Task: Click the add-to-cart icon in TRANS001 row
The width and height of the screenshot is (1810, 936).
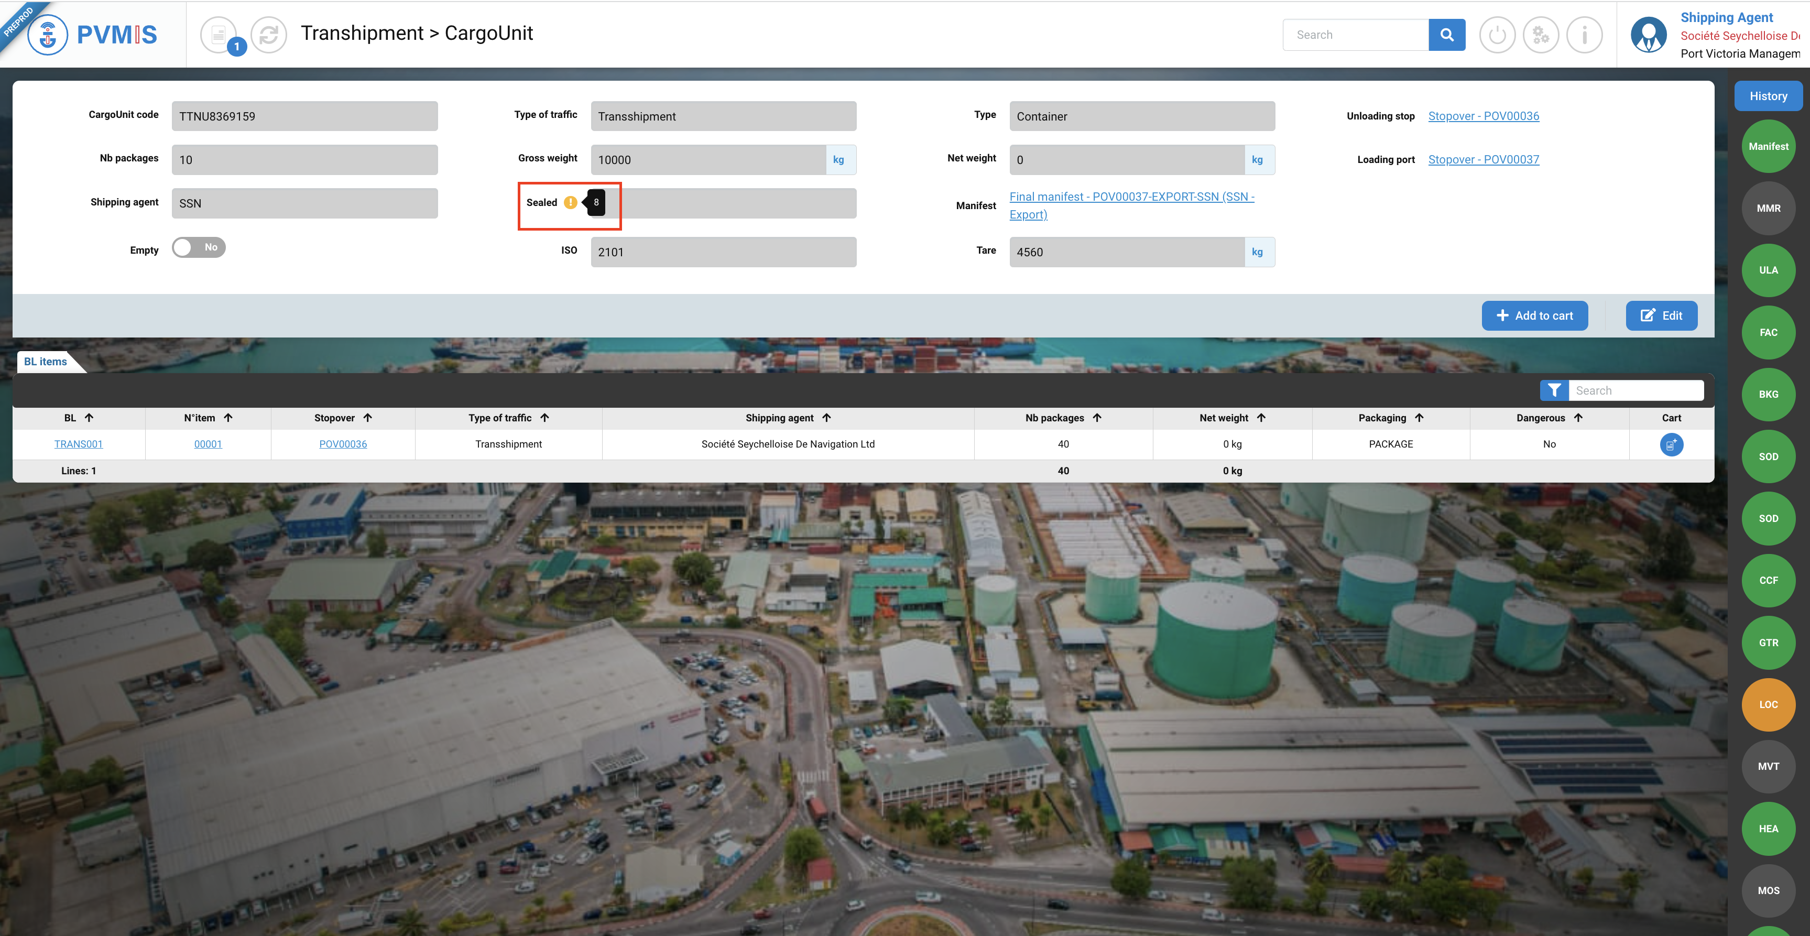Action: click(x=1671, y=444)
